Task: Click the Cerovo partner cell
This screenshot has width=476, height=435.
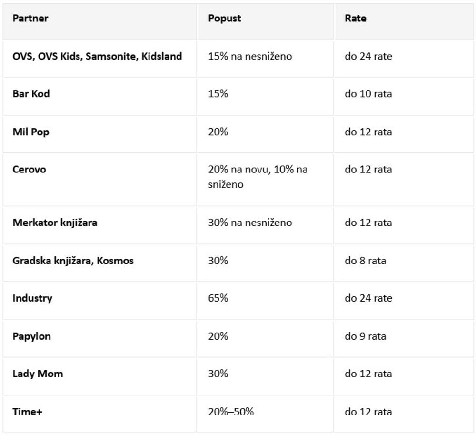Action: [x=30, y=170]
